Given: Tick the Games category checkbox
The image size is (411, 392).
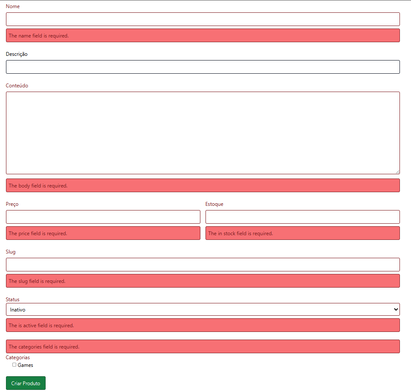Looking at the screenshot, I should tap(14, 365).
